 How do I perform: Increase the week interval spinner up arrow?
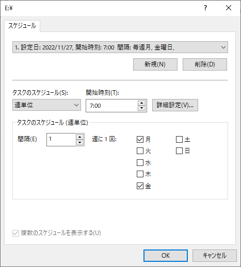click(x=79, y=137)
